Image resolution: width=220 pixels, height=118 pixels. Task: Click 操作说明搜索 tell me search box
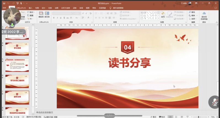pyautogui.click(x=117, y=8)
